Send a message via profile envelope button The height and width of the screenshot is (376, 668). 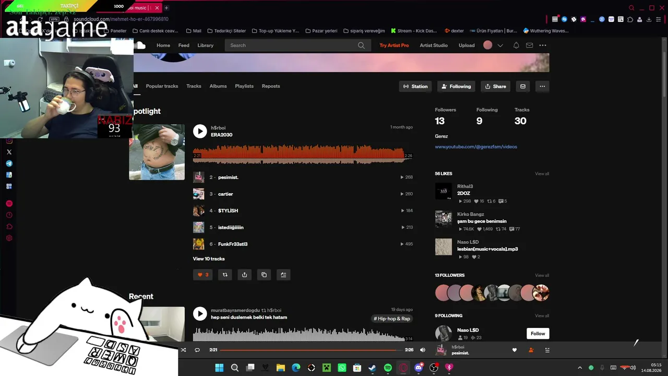[523, 86]
